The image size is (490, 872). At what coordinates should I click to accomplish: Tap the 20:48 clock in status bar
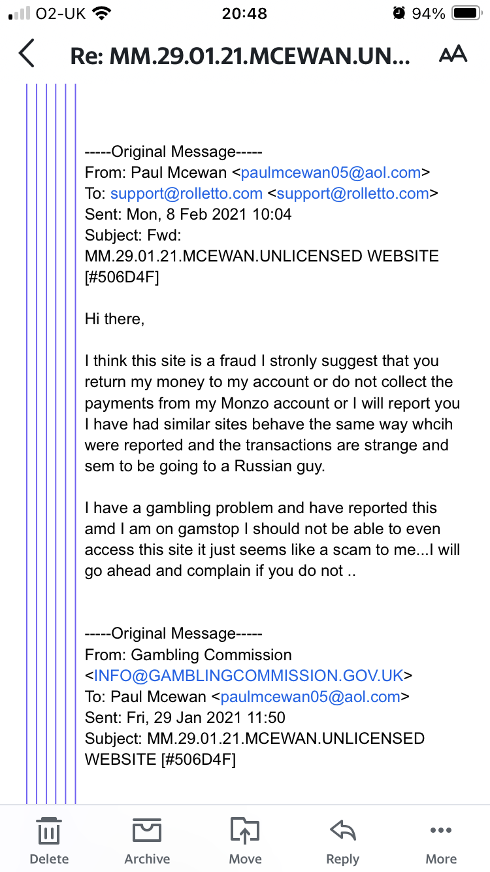(x=244, y=13)
